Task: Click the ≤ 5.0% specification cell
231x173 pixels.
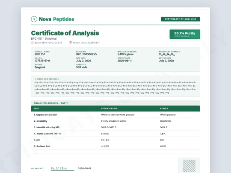Action: tap(105, 134)
